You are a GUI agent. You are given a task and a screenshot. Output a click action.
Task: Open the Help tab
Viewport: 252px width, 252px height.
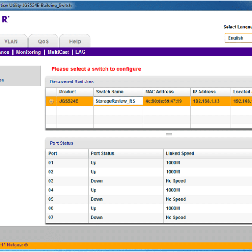pos(75,41)
